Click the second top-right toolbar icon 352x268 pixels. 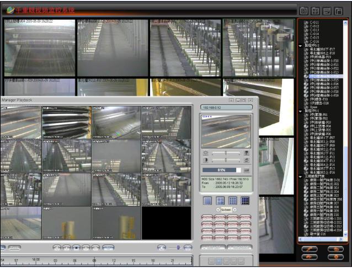coord(315,10)
